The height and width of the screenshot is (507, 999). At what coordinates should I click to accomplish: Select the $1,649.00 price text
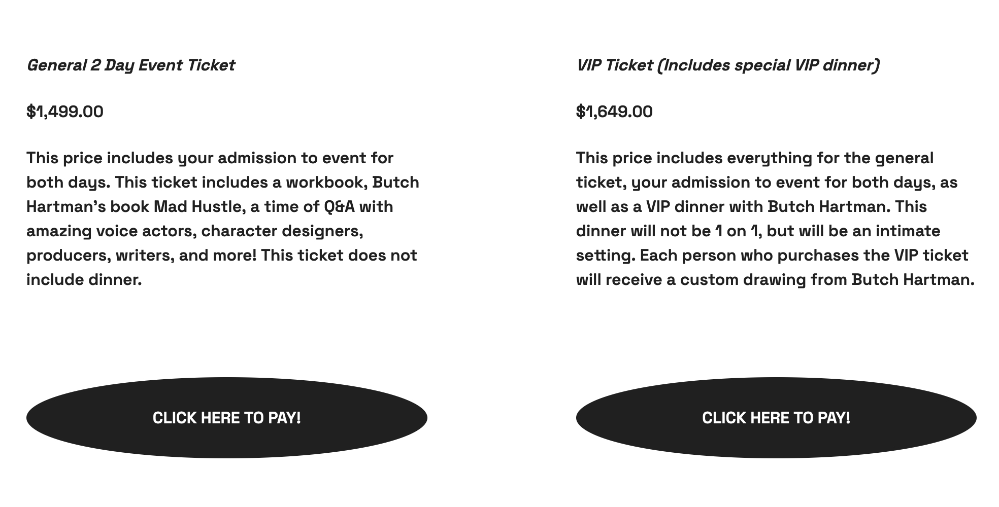pyautogui.click(x=614, y=112)
